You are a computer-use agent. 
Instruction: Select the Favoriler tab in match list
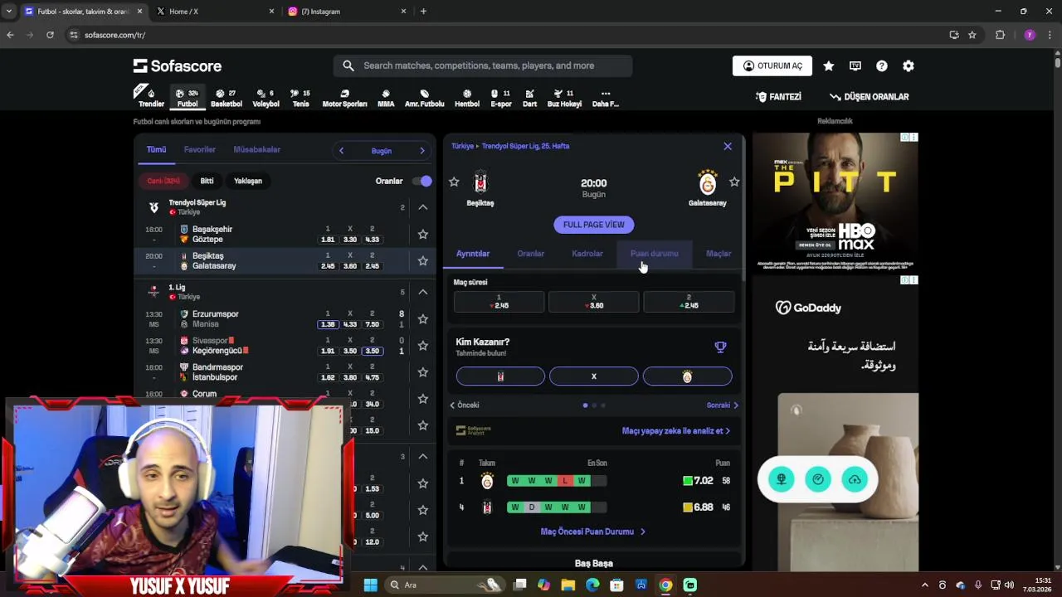pyautogui.click(x=200, y=150)
